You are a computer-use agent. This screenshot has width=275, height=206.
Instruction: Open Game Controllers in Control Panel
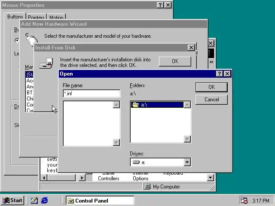(x=108, y=176)
